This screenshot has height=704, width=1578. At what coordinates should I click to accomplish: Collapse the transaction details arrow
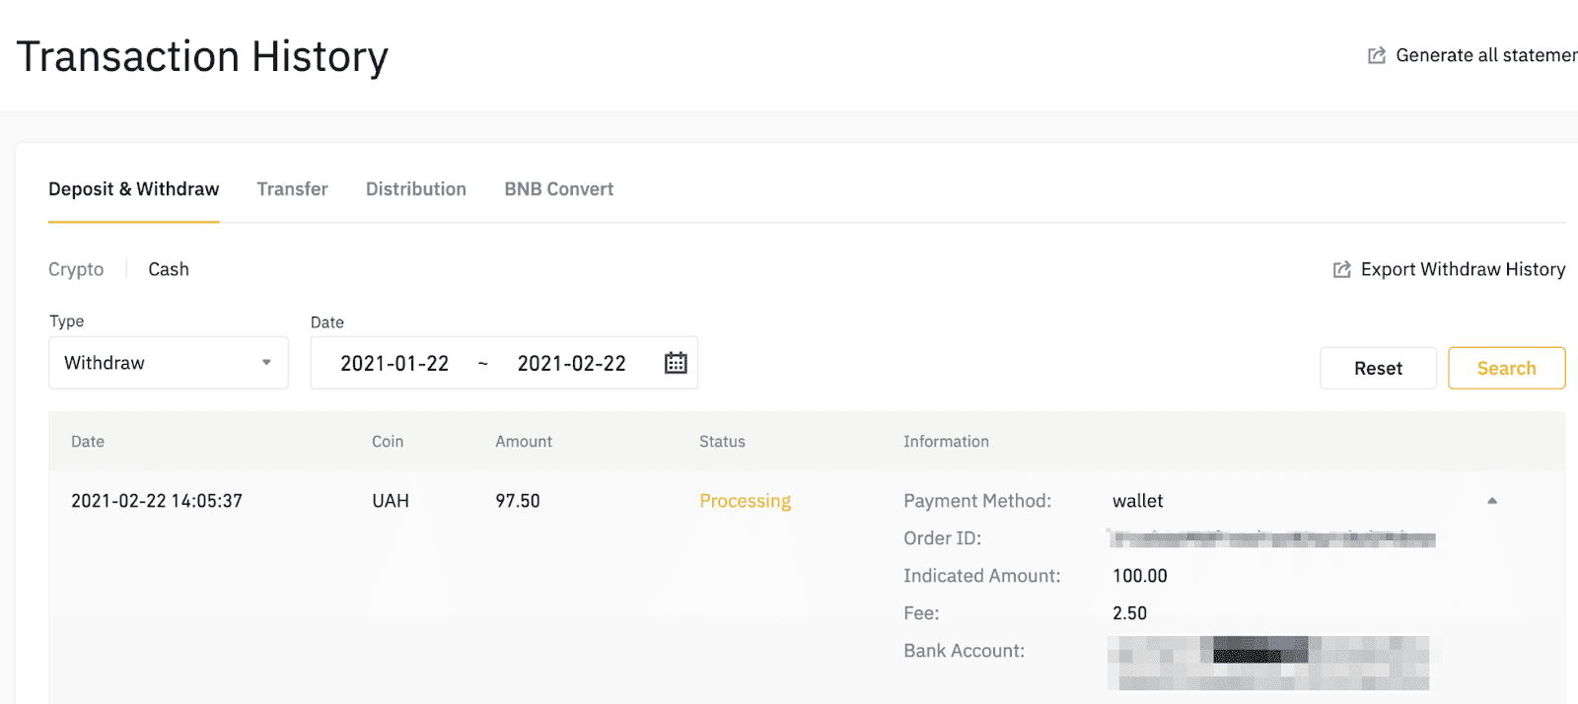click(1492, 501)
